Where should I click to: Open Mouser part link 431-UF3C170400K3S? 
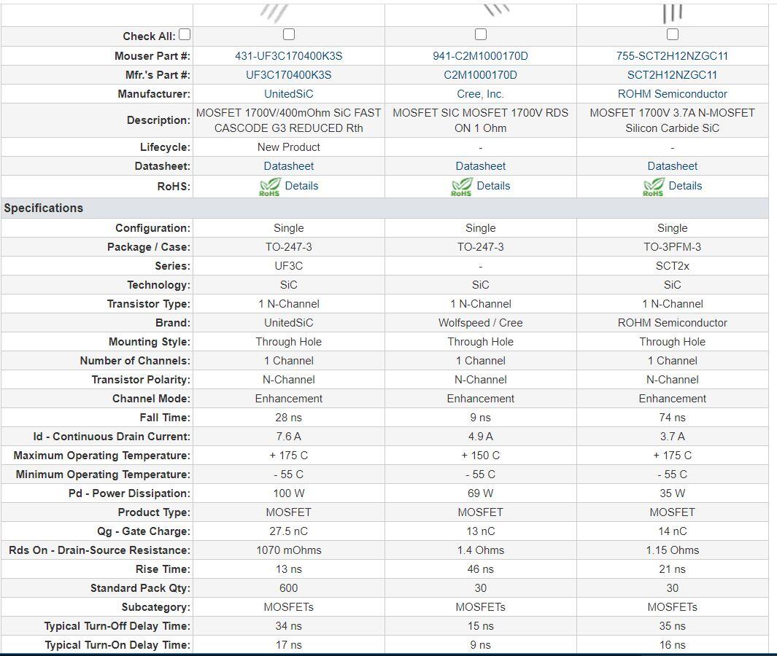click(x=289, y=56)
